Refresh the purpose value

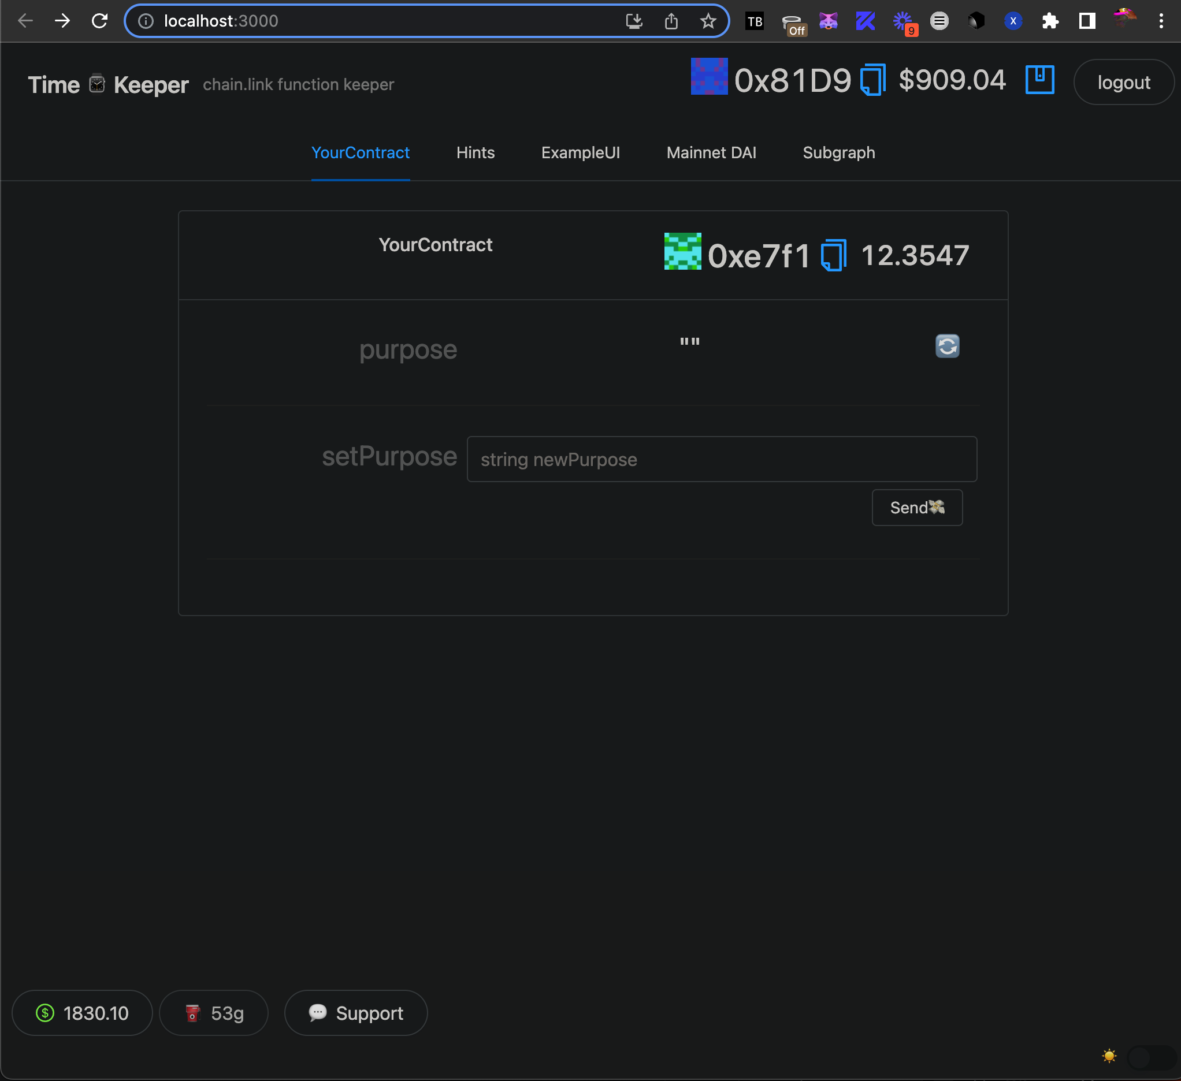[x=946, y=345]
